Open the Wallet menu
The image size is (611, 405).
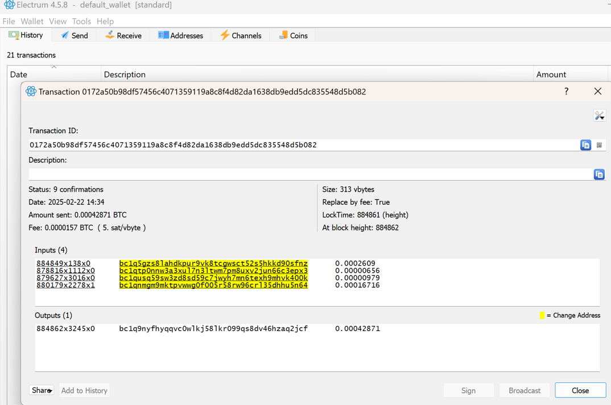click(x=32, y=22)
